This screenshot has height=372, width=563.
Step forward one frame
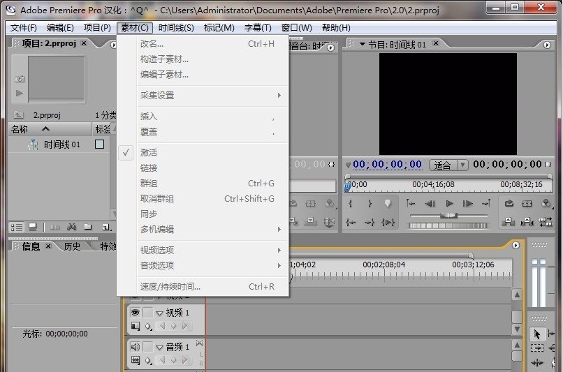tap(467, 204)
